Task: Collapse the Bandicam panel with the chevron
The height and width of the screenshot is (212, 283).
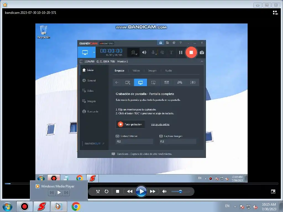Action: (202, 62)
